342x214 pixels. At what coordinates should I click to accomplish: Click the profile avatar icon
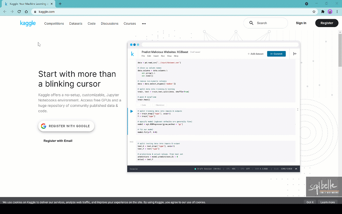point(330,12)
